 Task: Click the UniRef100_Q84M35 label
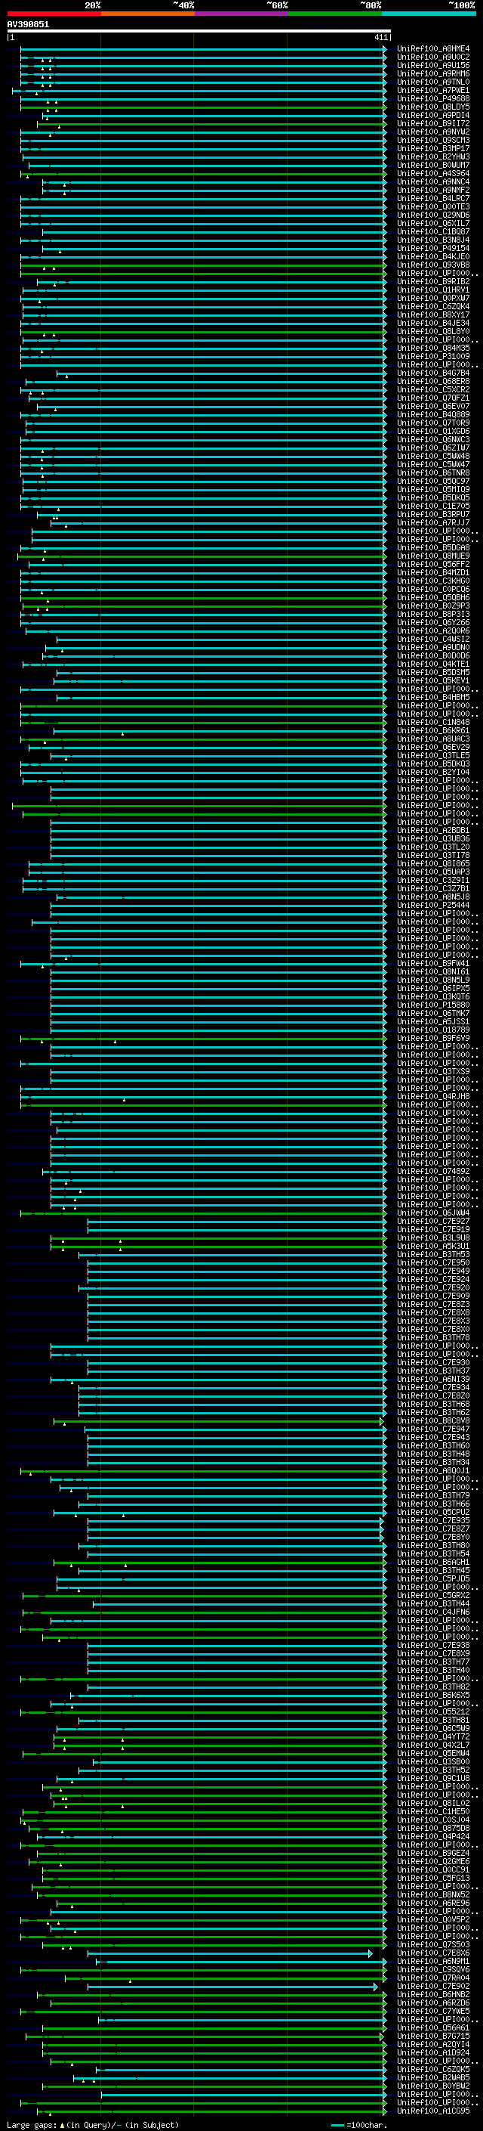pyautogui.click(x=432, y=348)
